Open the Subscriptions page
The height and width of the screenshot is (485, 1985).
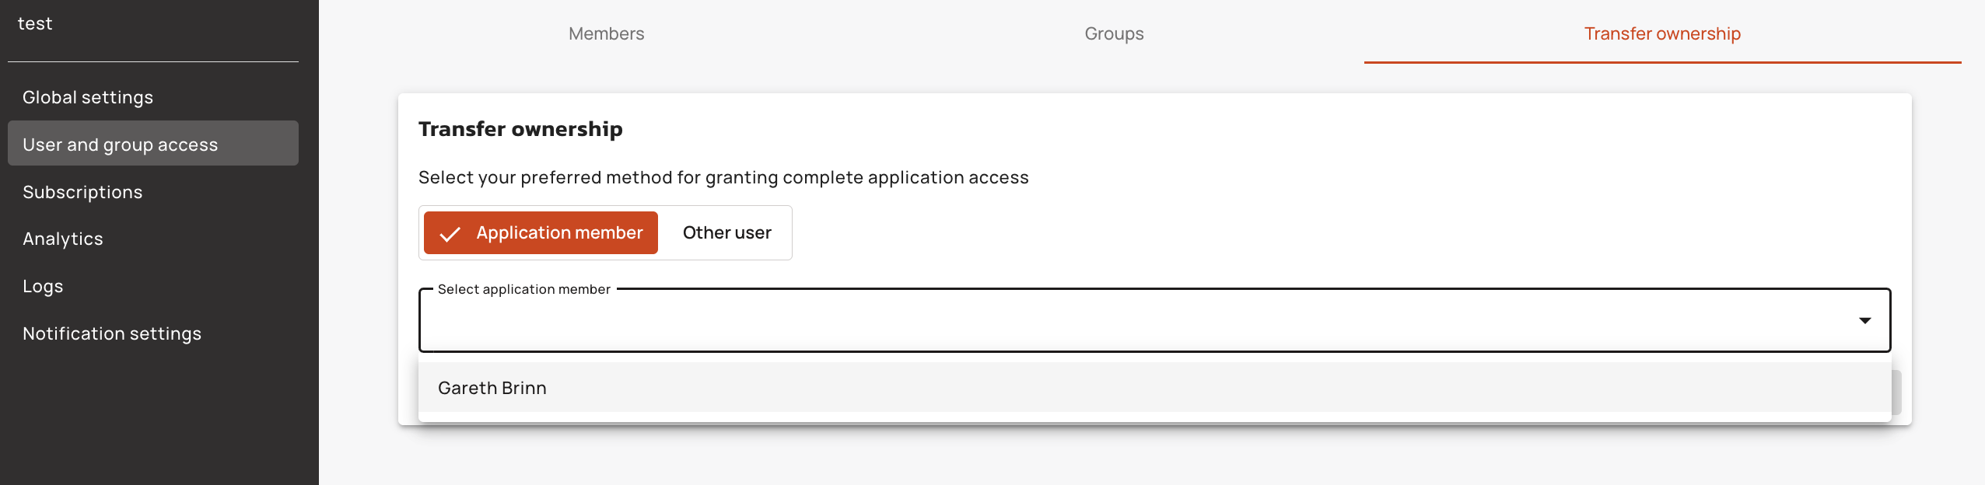click(x=82, y=192)
